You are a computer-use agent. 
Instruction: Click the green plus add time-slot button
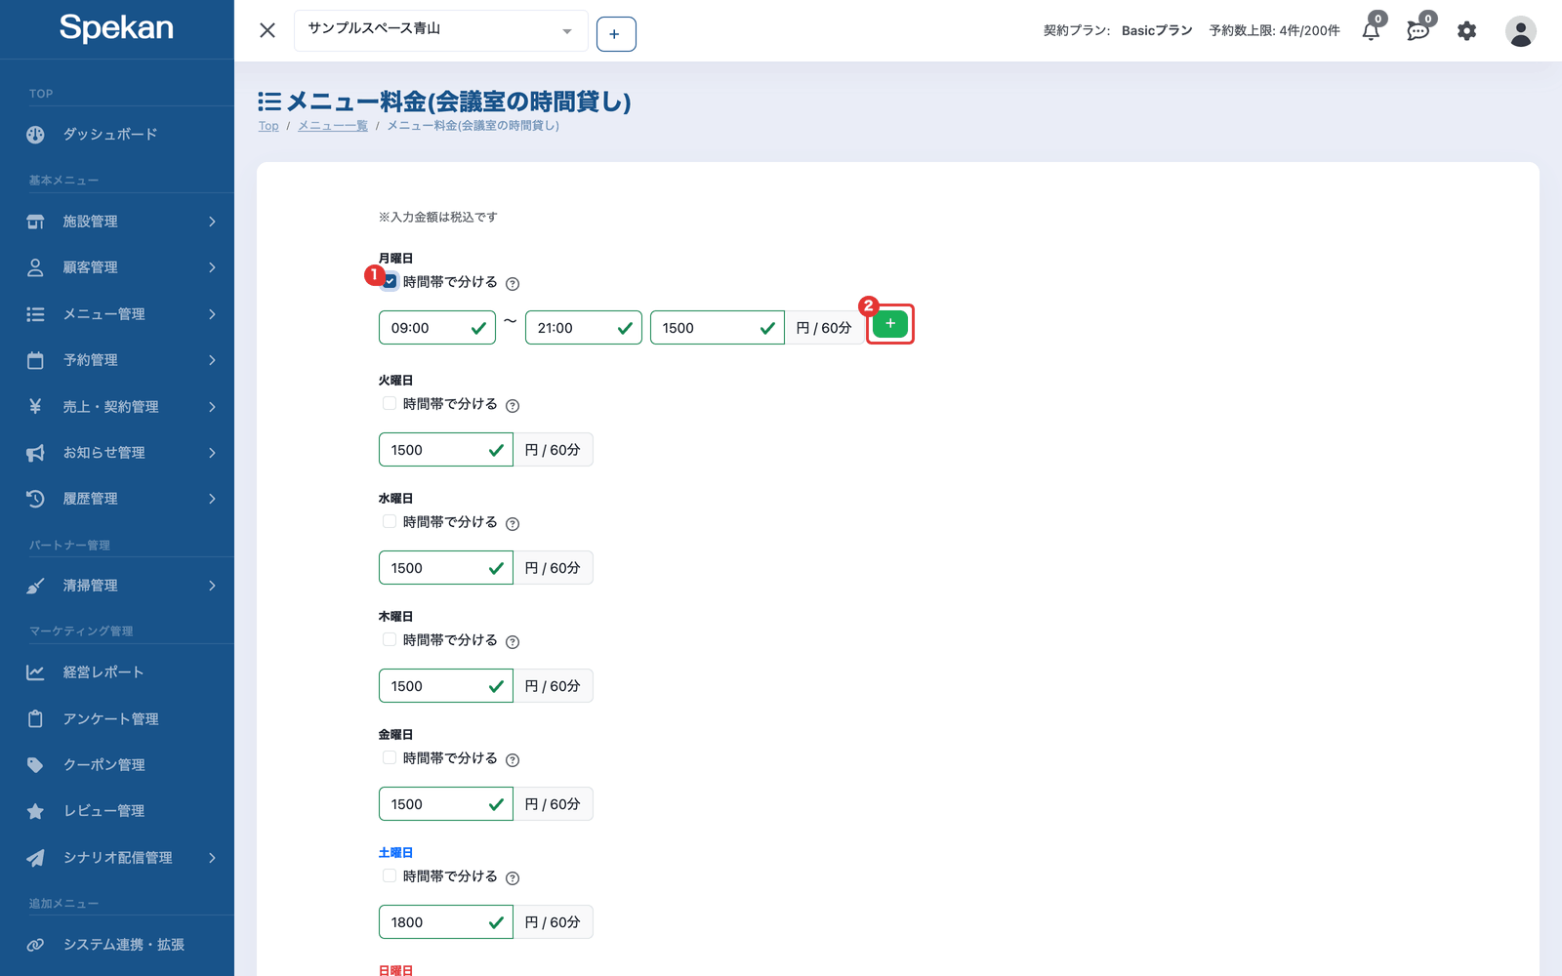click(x=889, y=323)
